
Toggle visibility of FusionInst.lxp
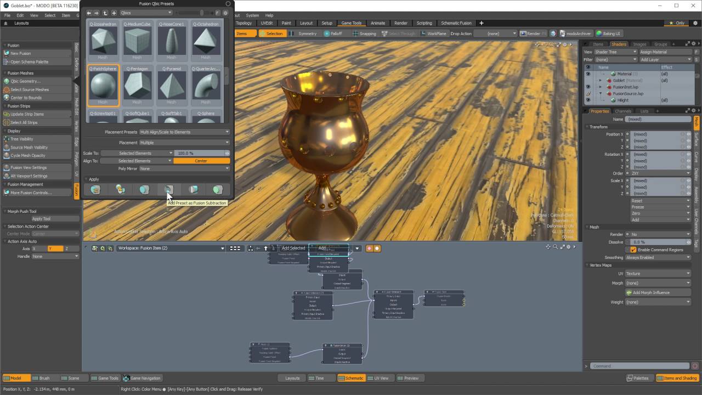point(588,87)
